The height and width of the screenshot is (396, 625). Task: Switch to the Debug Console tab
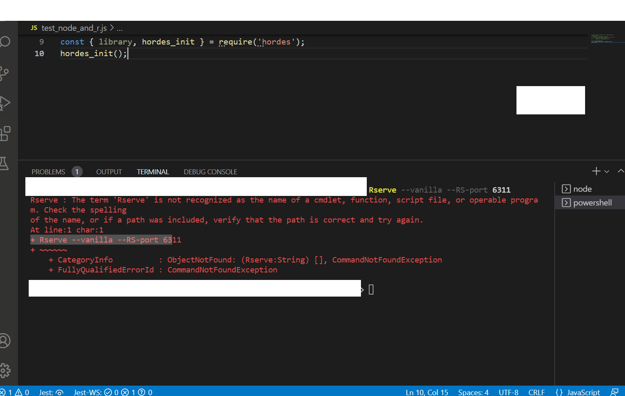[x=210, y=171]
